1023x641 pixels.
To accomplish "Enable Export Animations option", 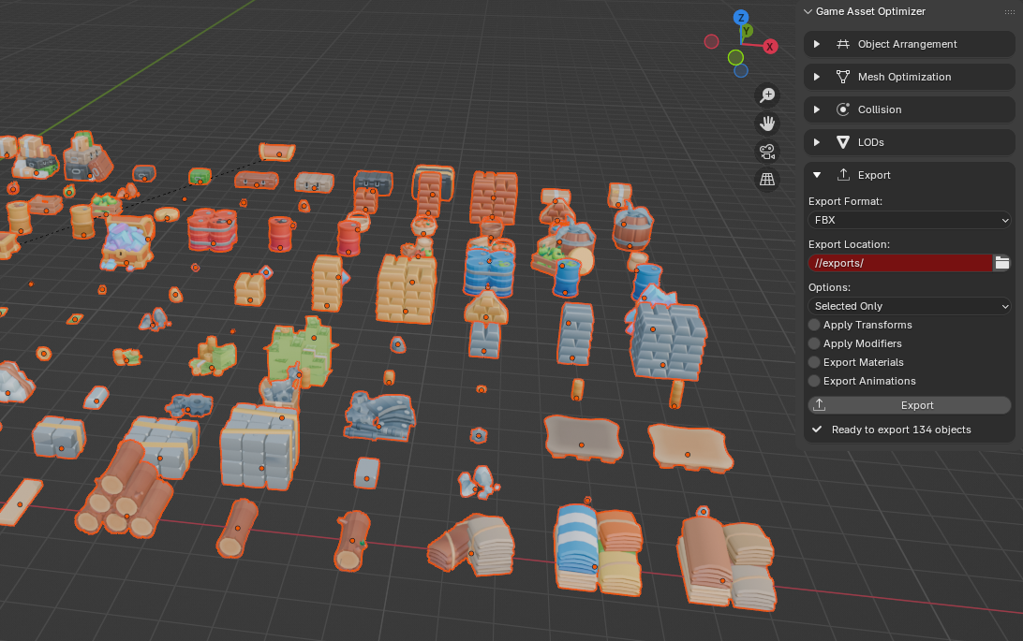I will (814, 381).
